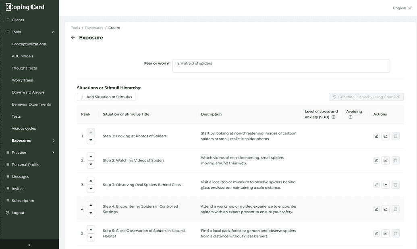
Task: Open chart for Step 2 Watching Videos
Action: pos(385,160)
